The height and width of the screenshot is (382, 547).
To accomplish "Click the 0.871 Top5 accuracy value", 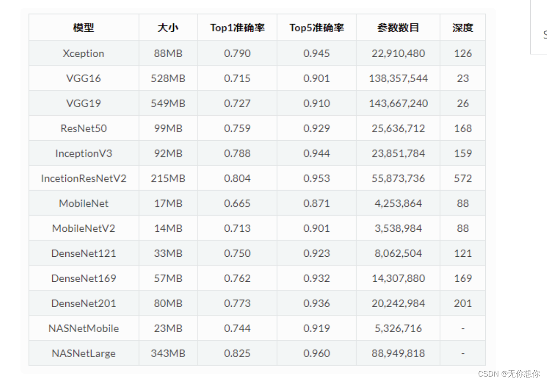I will [x=317, y=203].
